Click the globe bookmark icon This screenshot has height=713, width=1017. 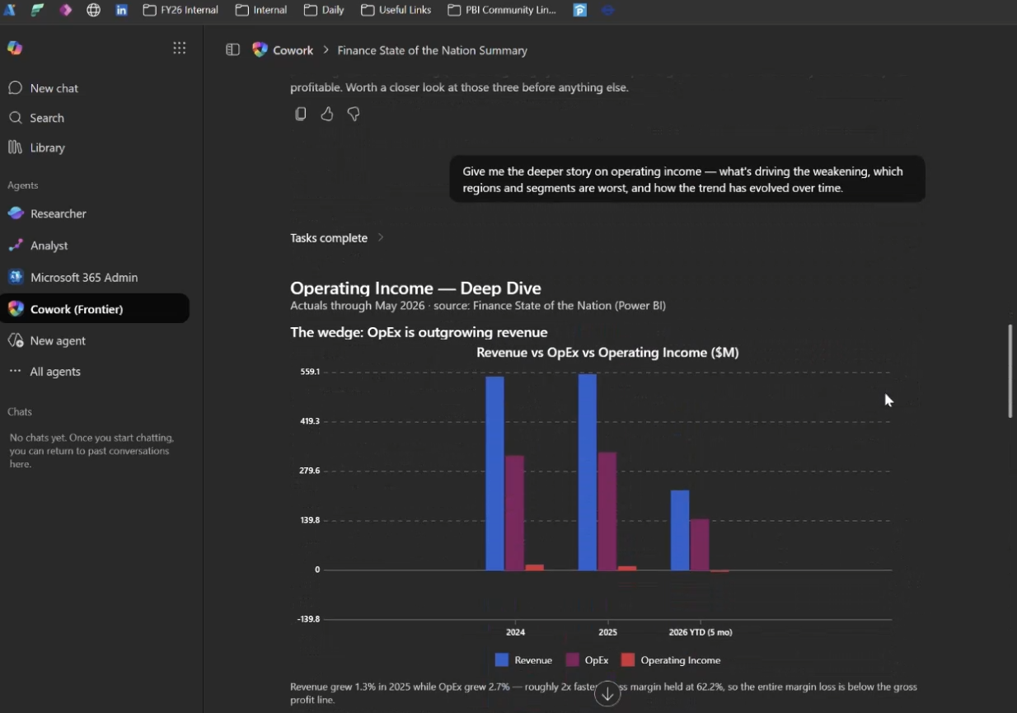[93, 10]
